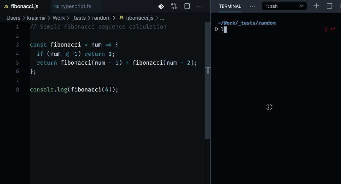Click the terminal prompt input line
341x184 pixels.
coord(276,29)
